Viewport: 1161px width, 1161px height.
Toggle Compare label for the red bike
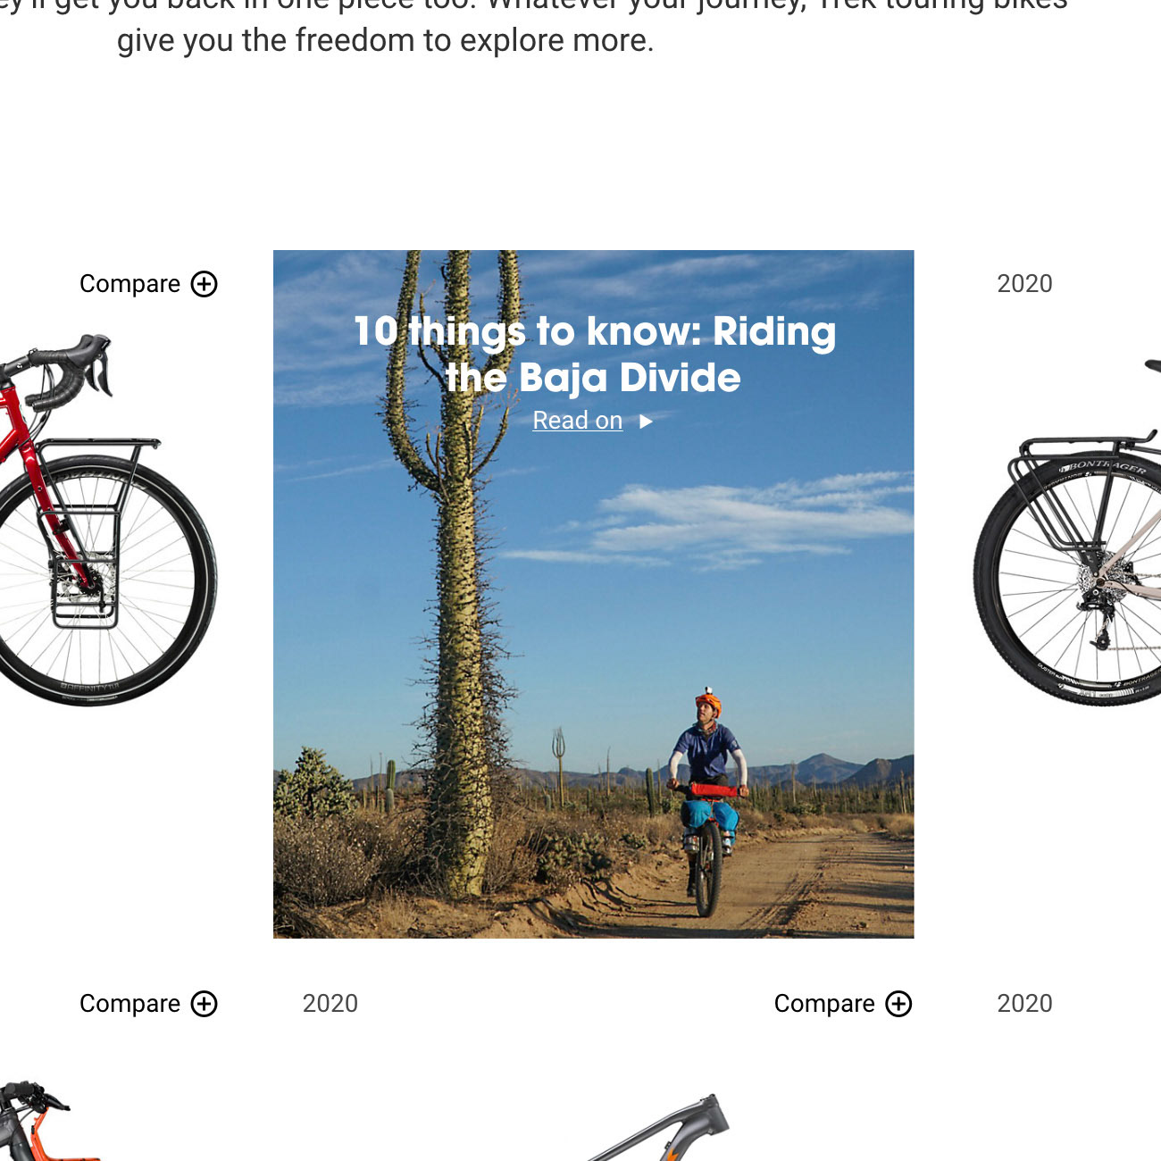(129, 284)
